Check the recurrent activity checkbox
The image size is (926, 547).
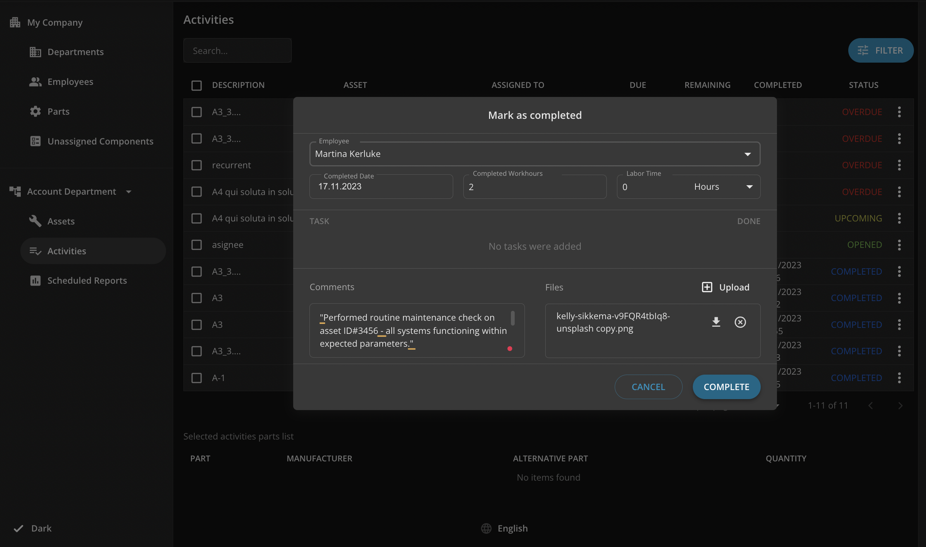(197, 165)
